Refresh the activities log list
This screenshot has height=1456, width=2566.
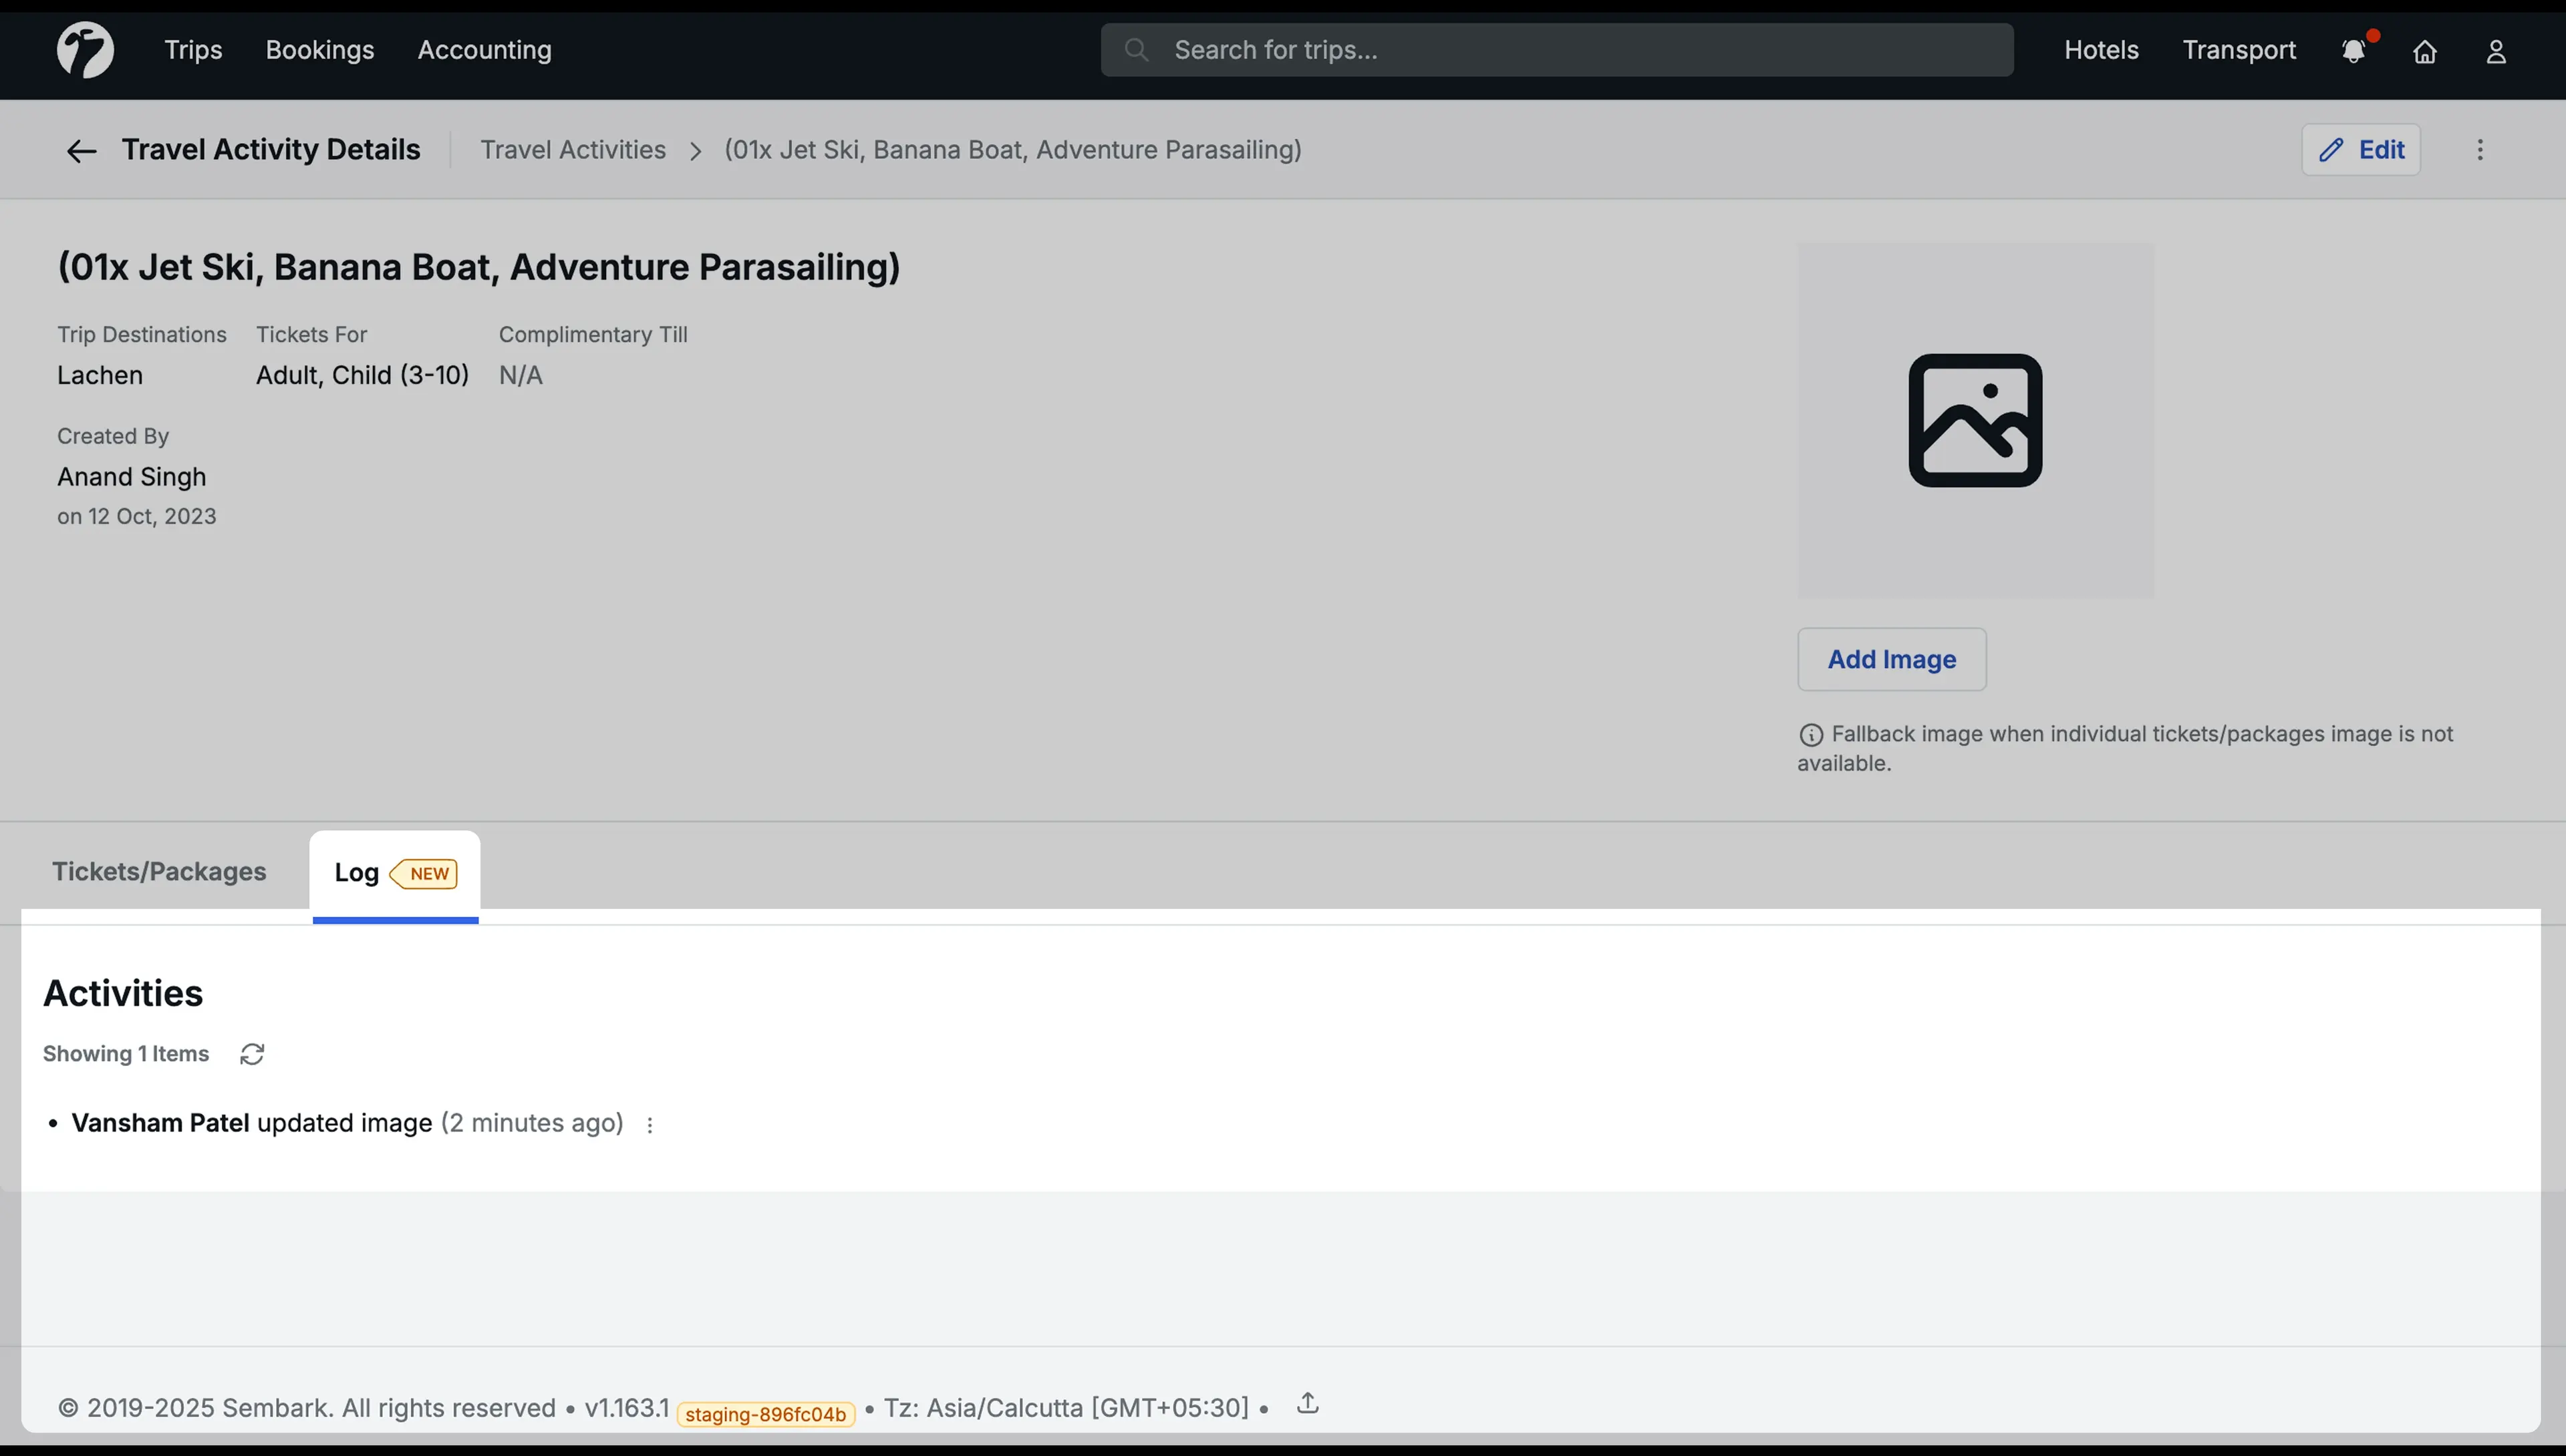(252, 1054)
